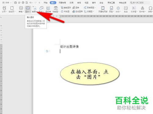
Task: Click the 艺术字 word art icon
Action: point(143,8)
